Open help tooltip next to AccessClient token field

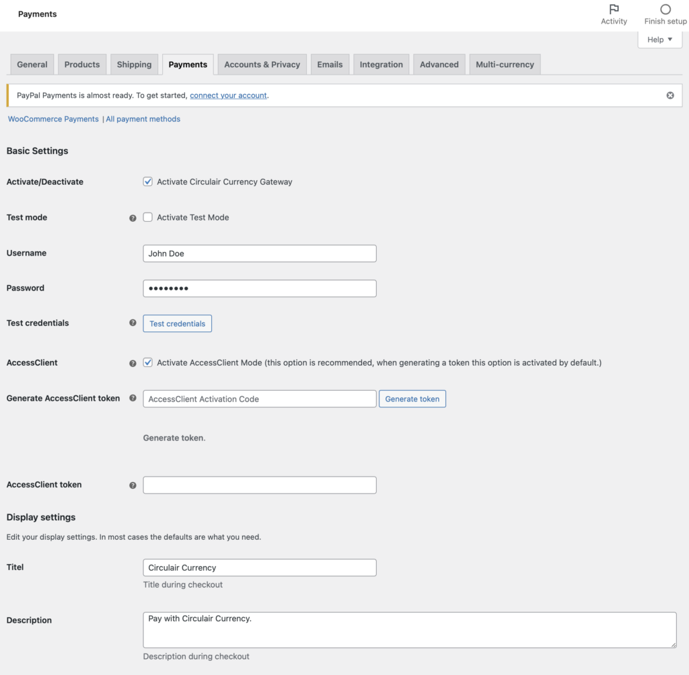[x=133, y=484]
